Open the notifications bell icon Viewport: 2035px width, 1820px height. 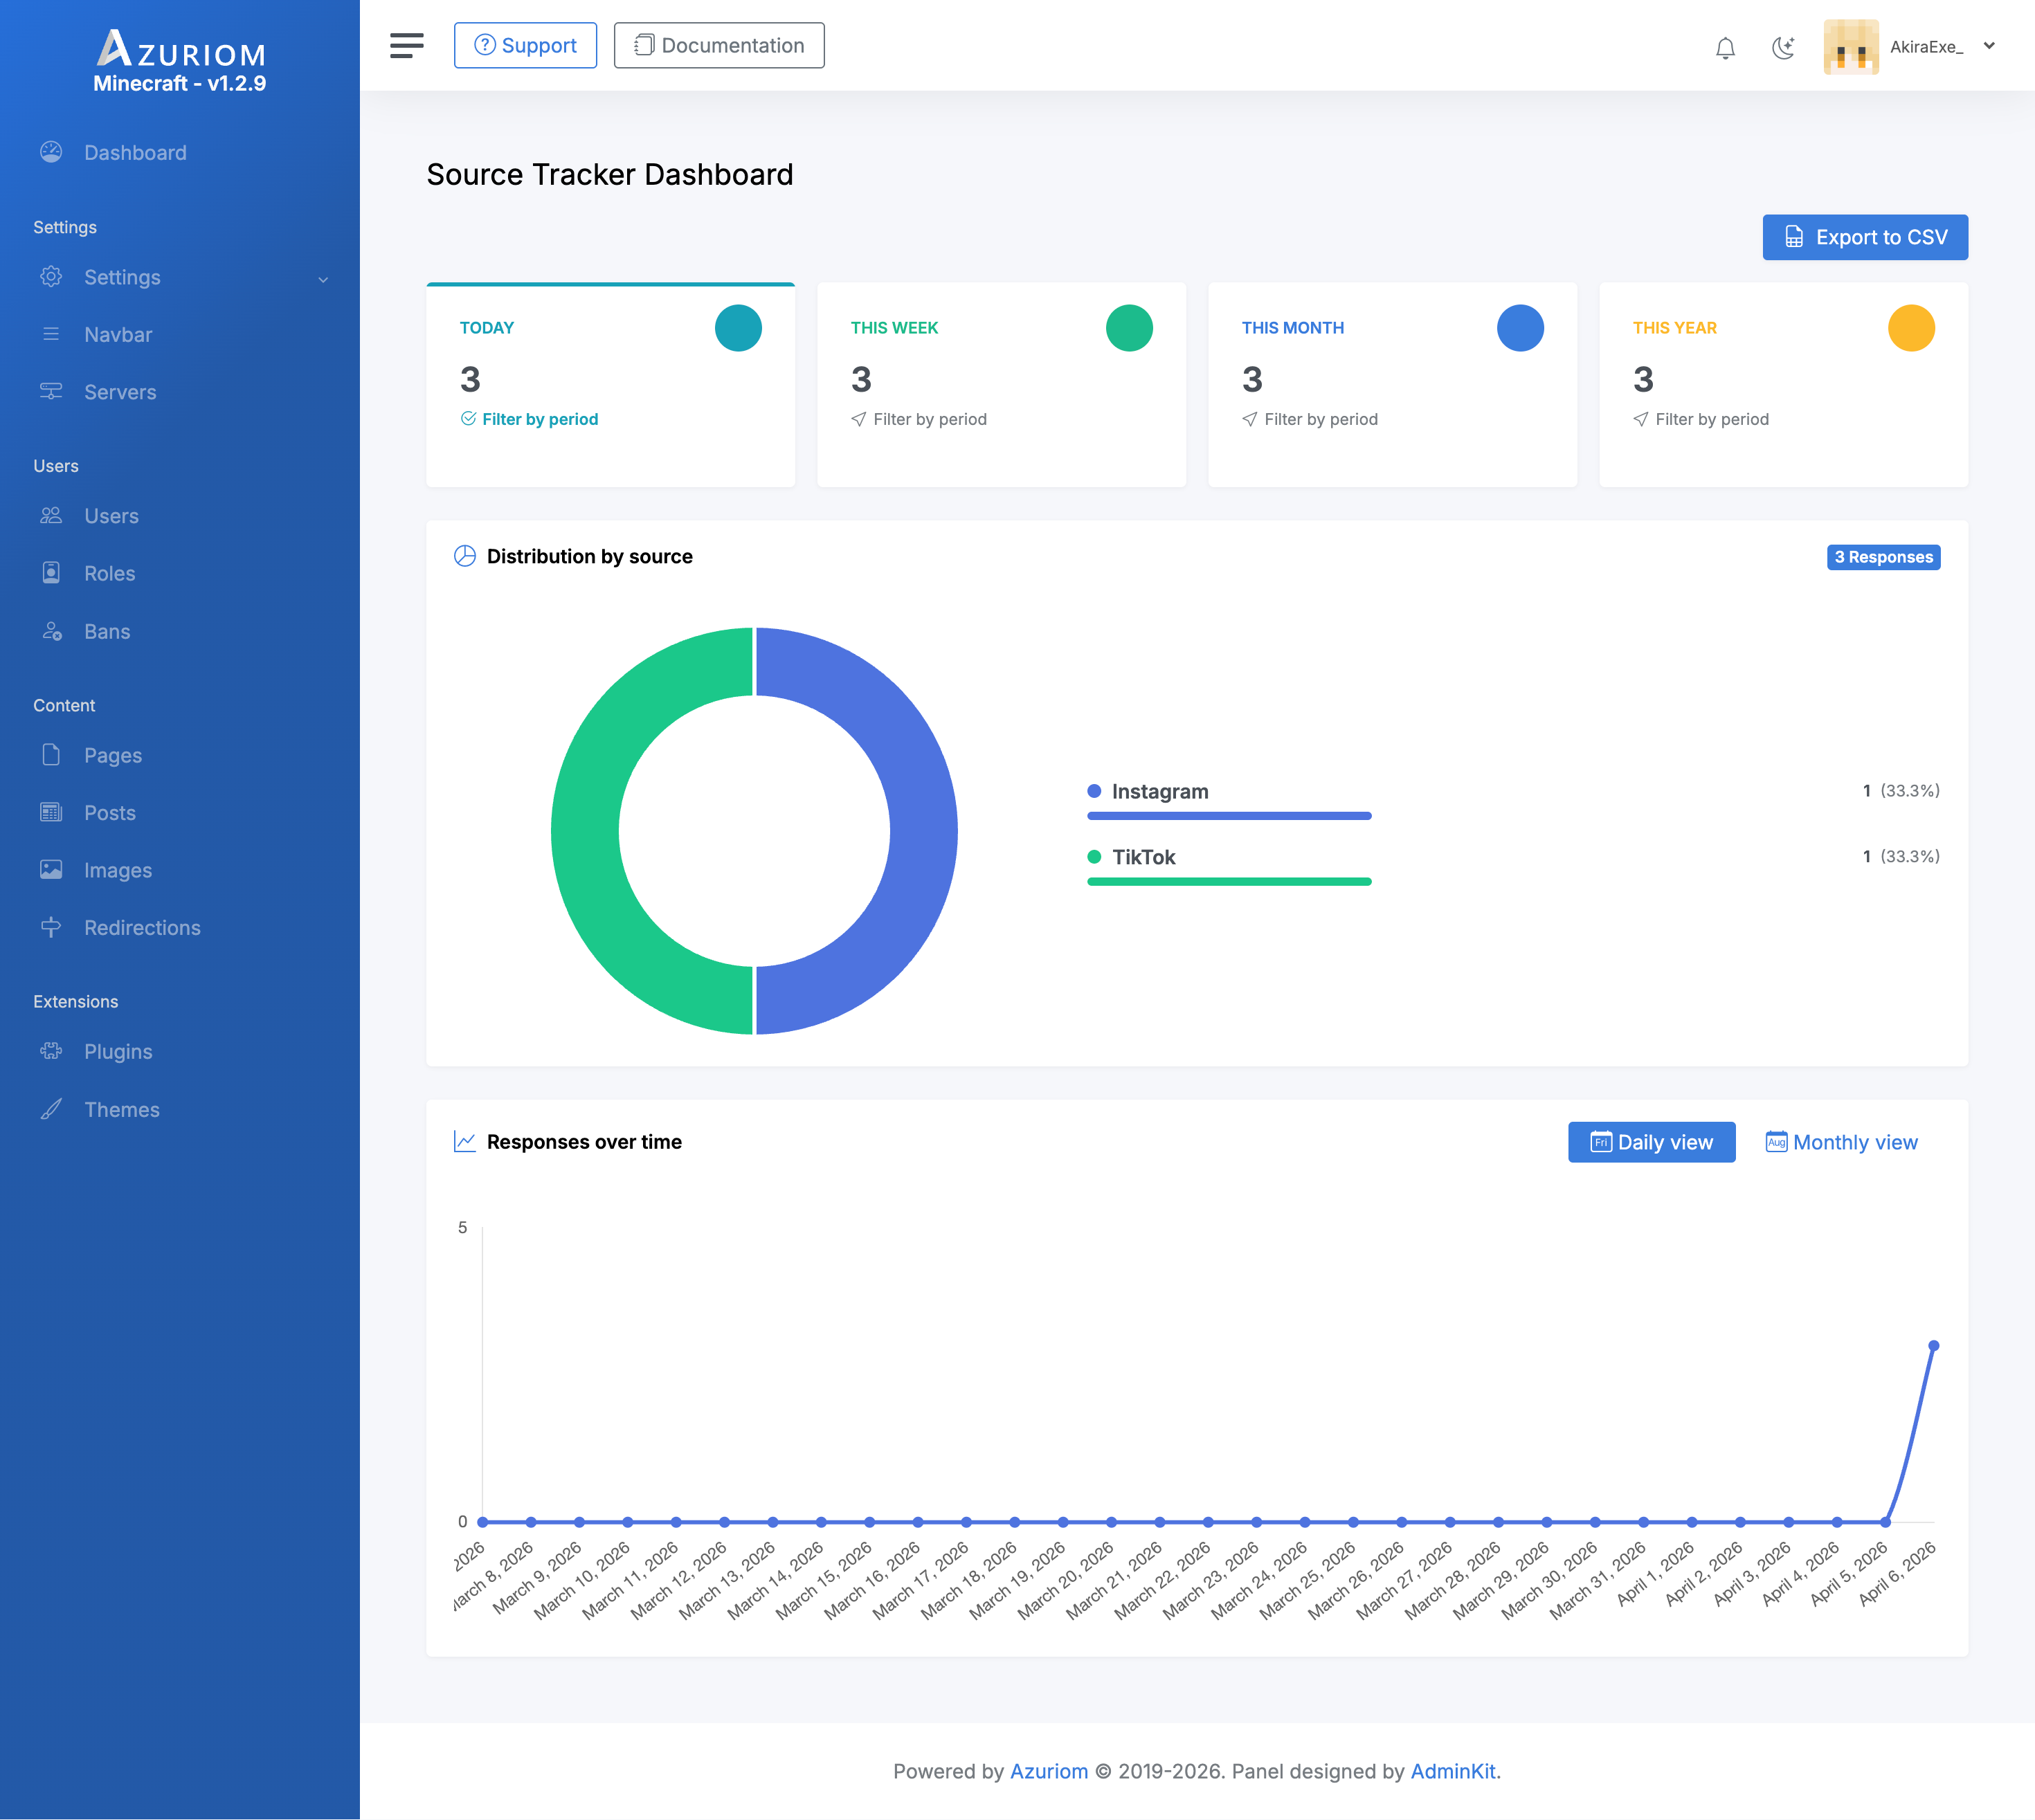(1725, 47)
